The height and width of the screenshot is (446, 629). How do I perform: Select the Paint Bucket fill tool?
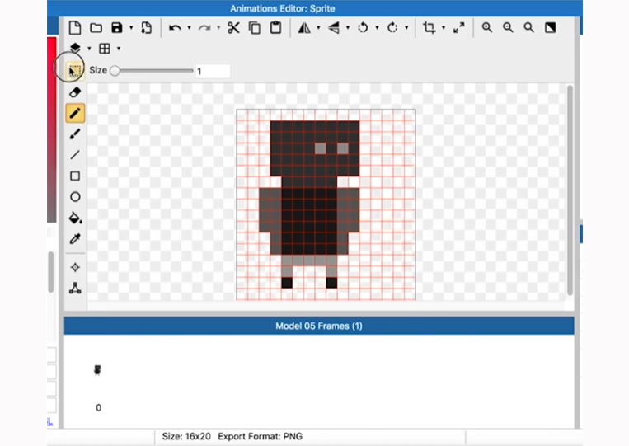75,218
